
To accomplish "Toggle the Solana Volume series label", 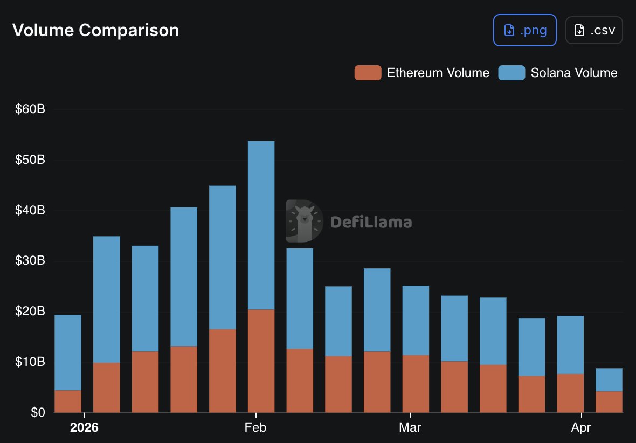I will (x=574, y=73).
